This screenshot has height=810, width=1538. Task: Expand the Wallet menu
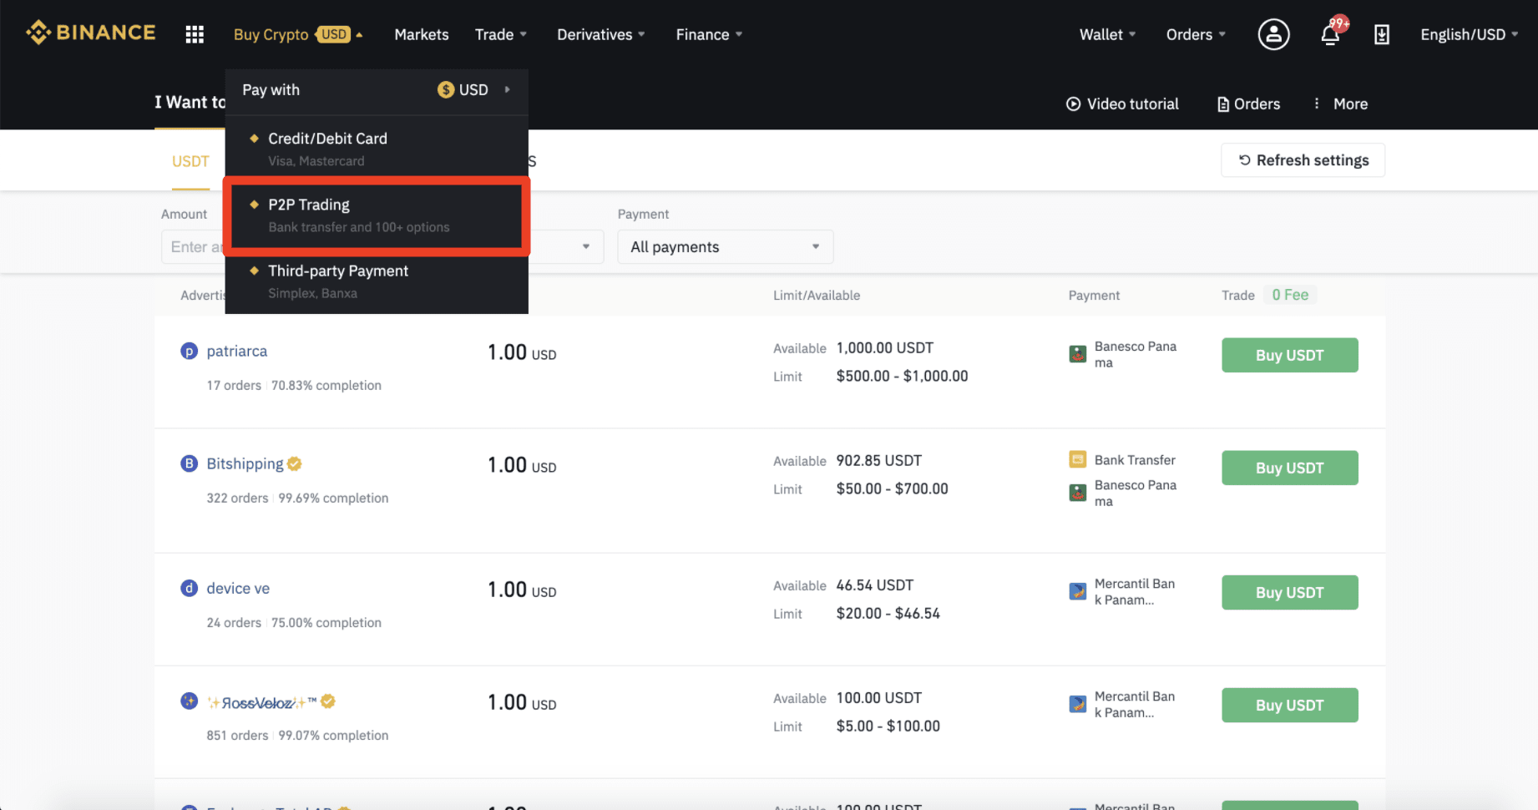[x=1107, y=34]
